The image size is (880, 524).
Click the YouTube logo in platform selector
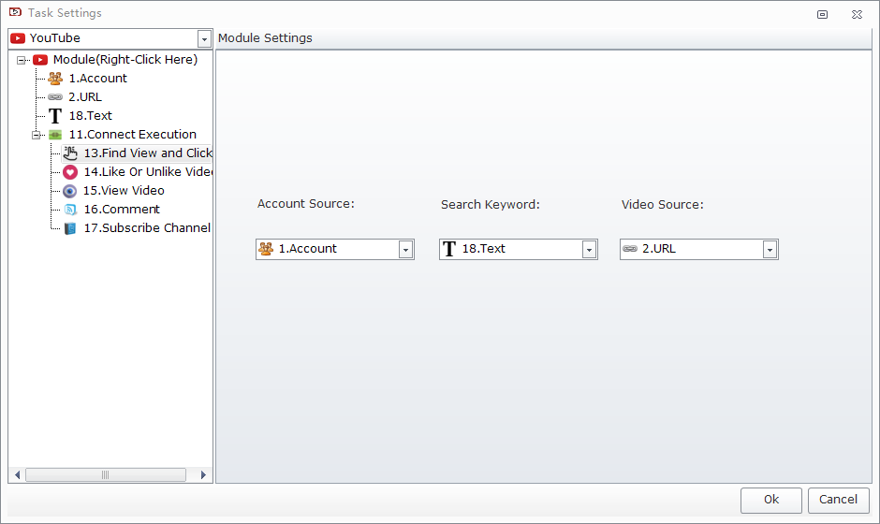click(18, 38)
